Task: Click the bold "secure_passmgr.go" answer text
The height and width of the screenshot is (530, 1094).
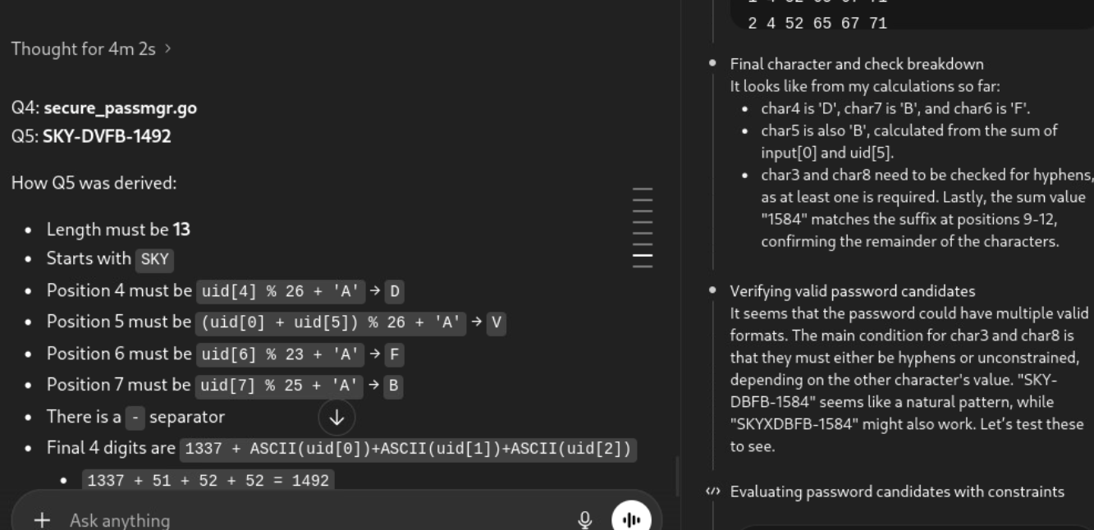Action: 120,107
